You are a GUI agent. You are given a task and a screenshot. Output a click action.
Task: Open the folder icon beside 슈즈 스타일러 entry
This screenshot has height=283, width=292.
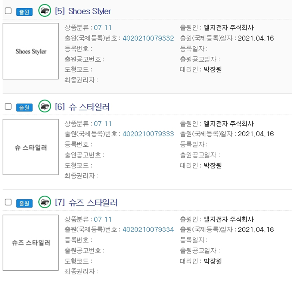[45, 202]
